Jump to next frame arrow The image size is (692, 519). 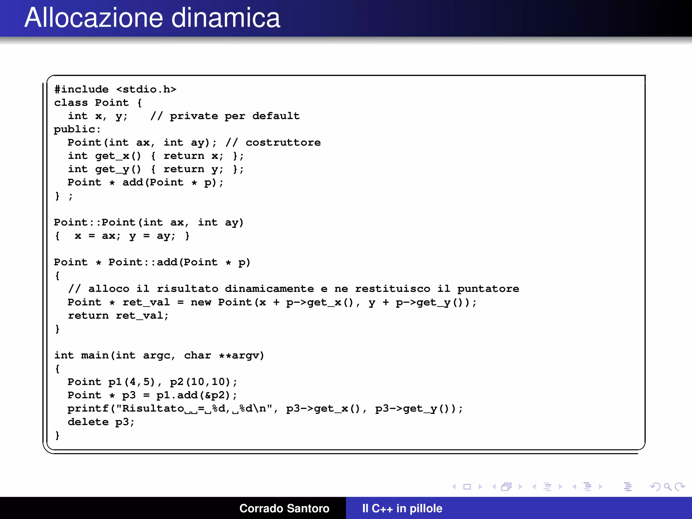coord(520,487)
